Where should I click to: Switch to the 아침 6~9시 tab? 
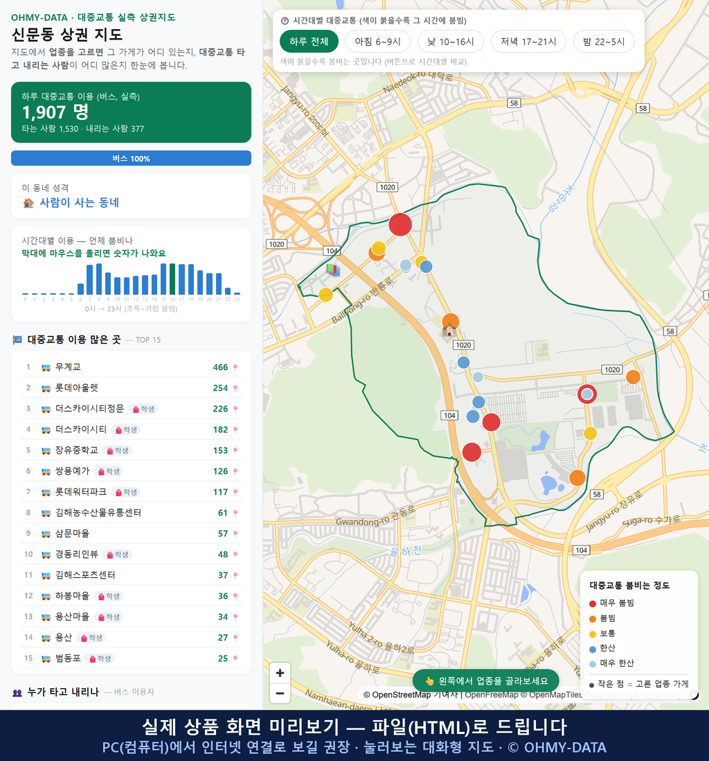coord(378,42)
